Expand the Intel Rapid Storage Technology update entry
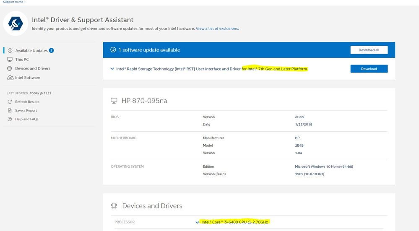Viewport: 419px width, 231px height. click(x=112, y=69)
